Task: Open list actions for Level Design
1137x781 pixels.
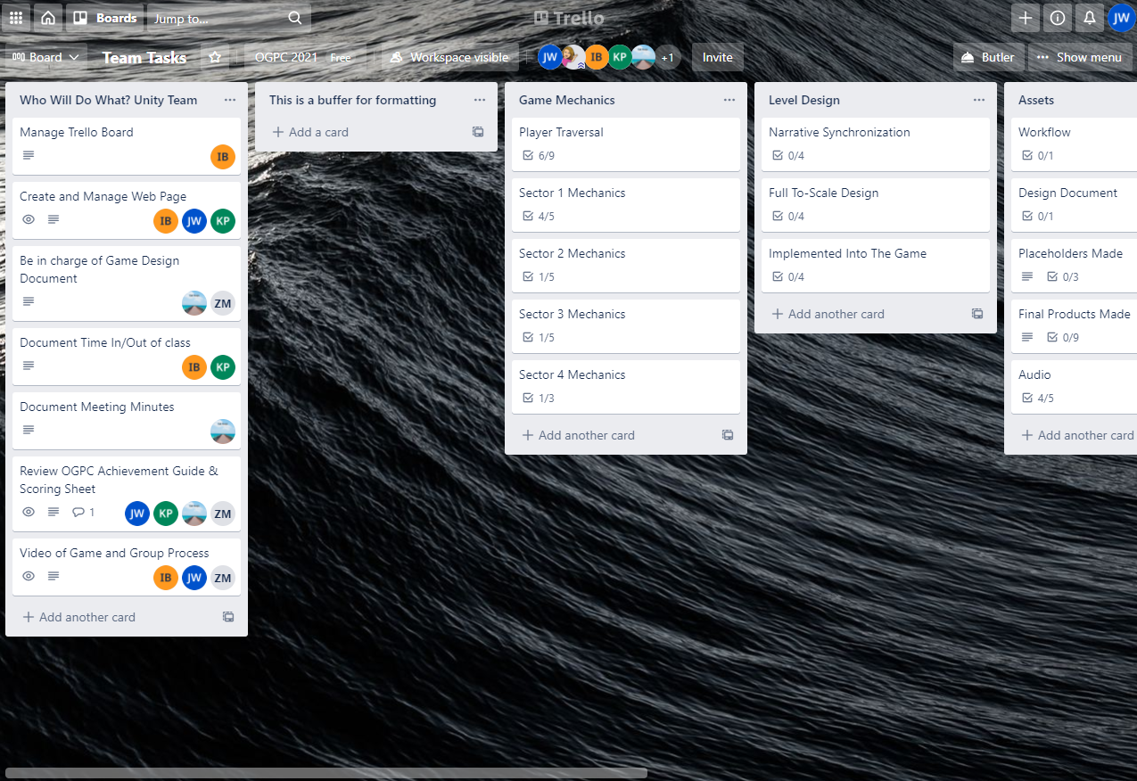Action: [978, 99]
